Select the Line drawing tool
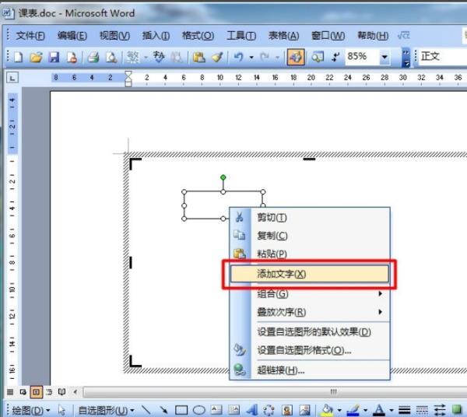Image resolution: width=467 pixels, height=417 pixels. coord(146,411)
